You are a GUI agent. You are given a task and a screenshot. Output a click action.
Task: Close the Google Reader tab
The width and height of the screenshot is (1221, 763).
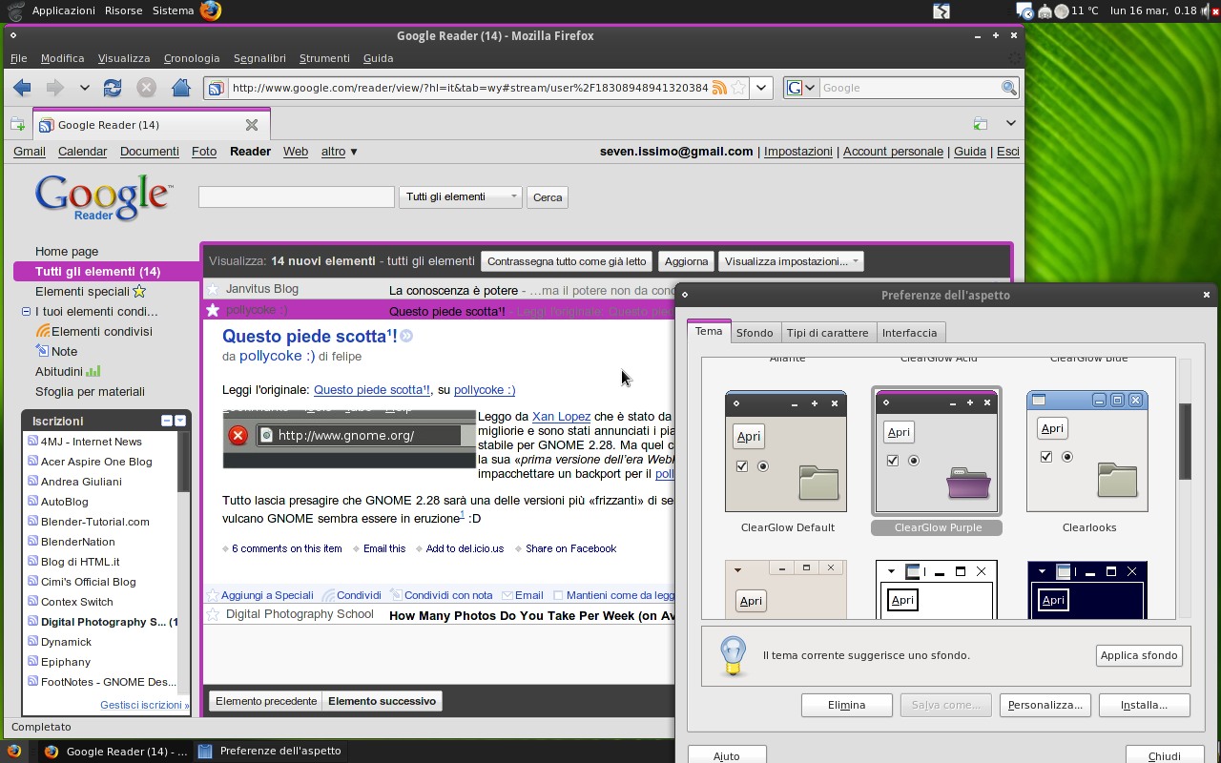coord(252,125)
